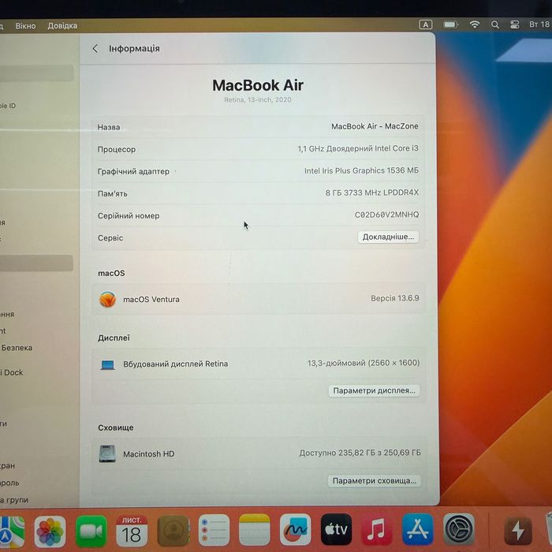This screenshot has width=552, height=552.
Task: Click System Settings icon in the Dock
Action: point(458,529)
